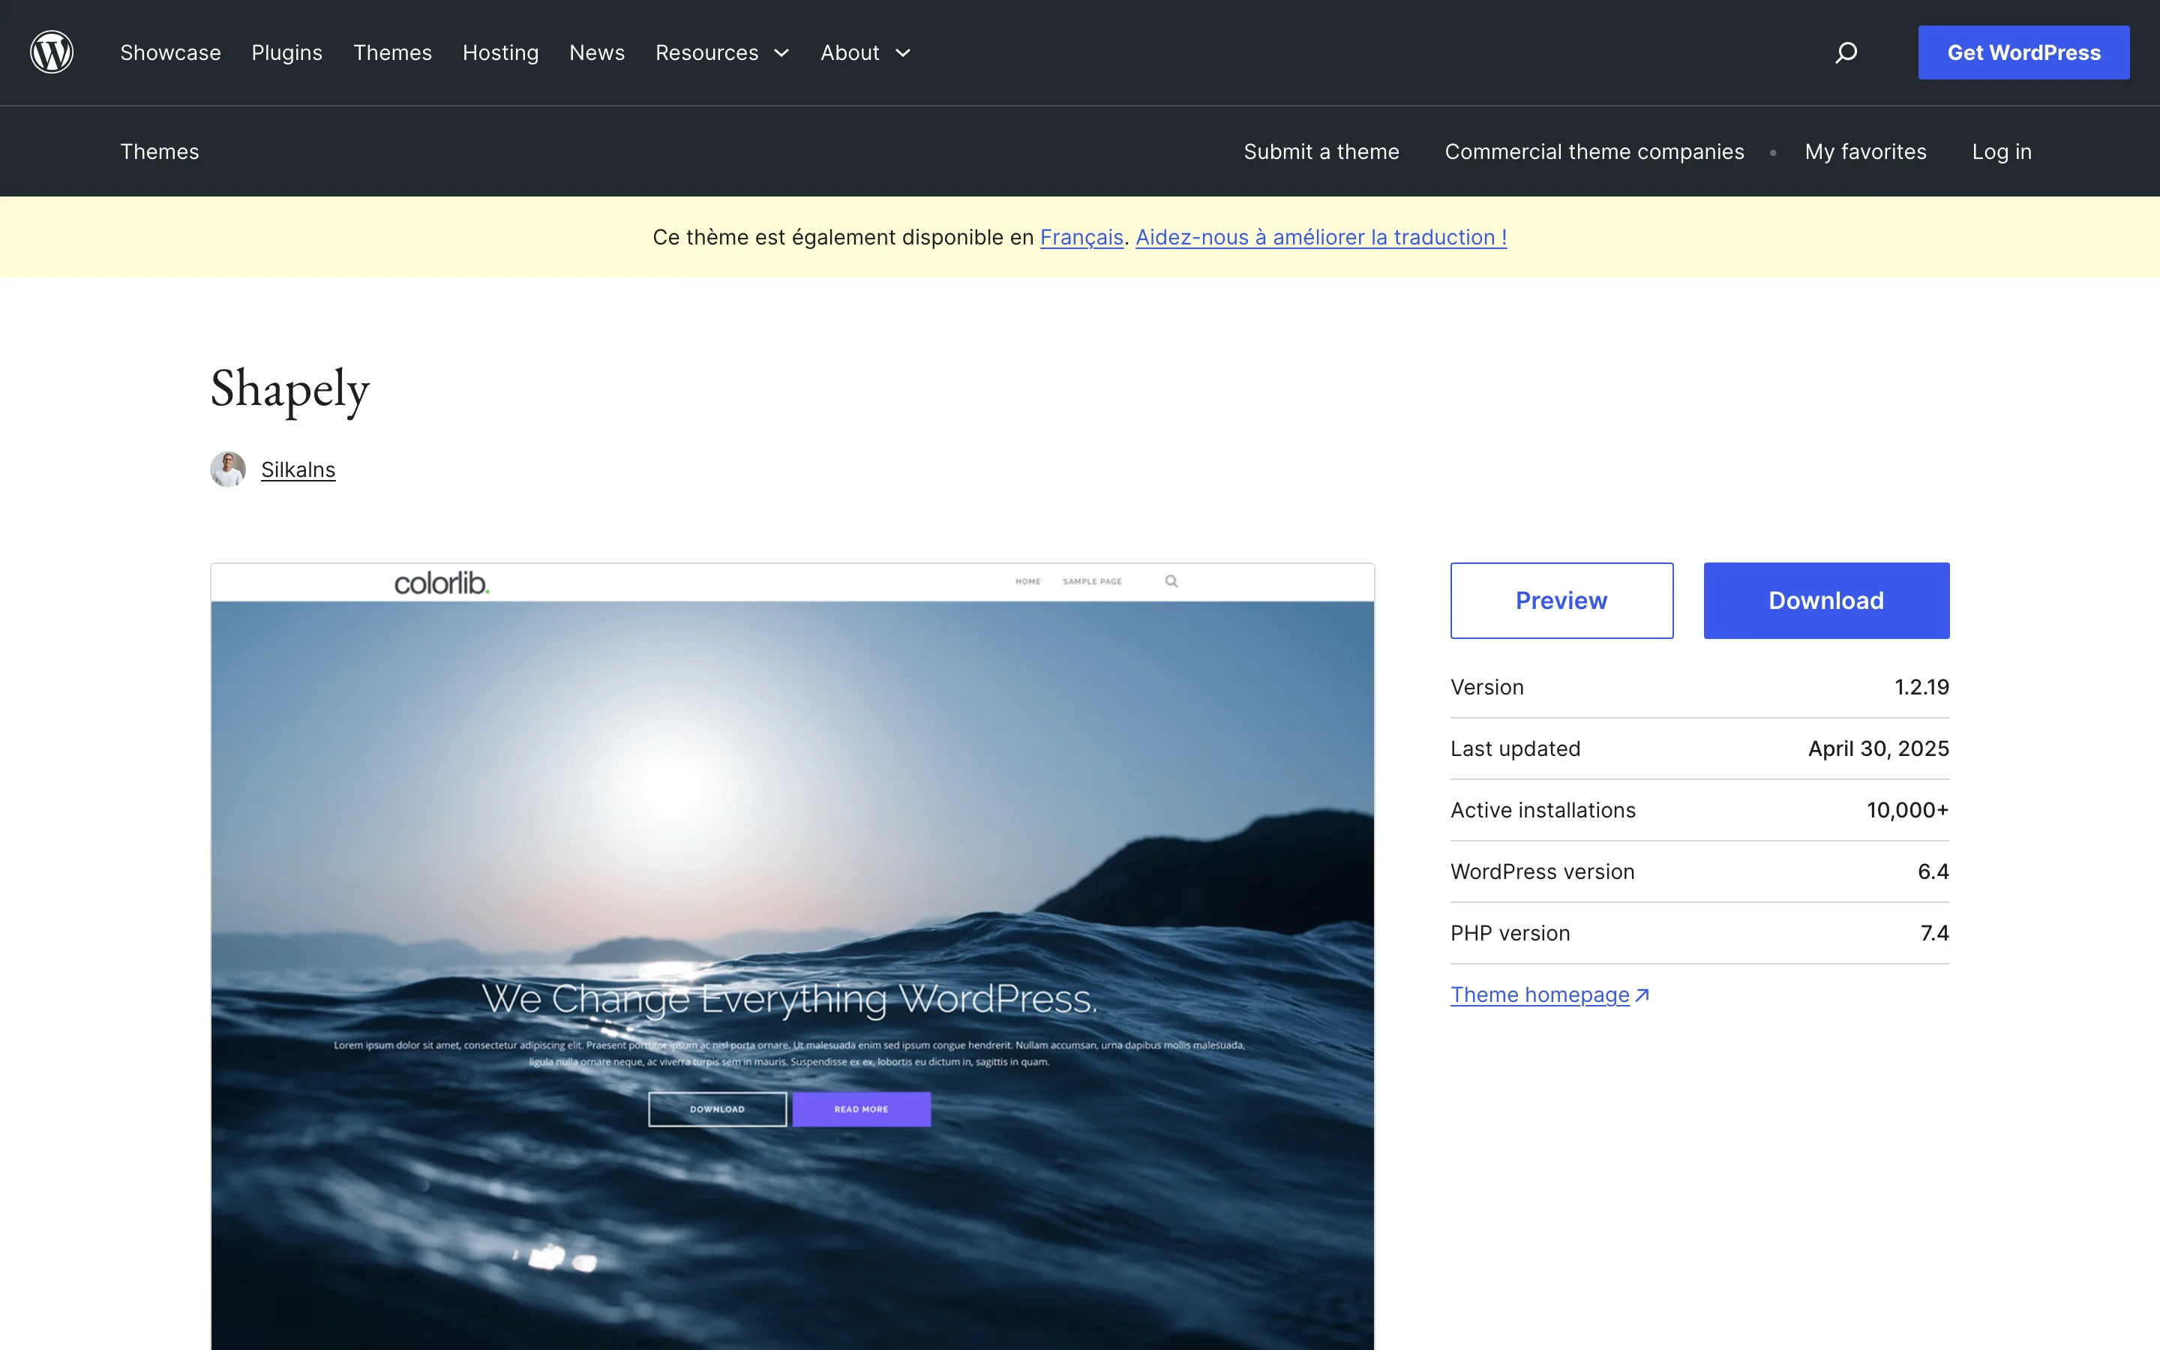
Task: Go to Themes in the top navigation
Action: 391,52
